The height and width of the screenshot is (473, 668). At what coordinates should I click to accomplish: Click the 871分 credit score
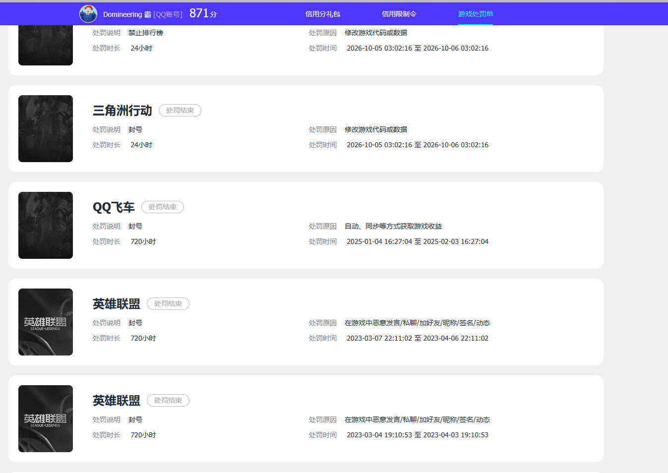tap(203, 13)
